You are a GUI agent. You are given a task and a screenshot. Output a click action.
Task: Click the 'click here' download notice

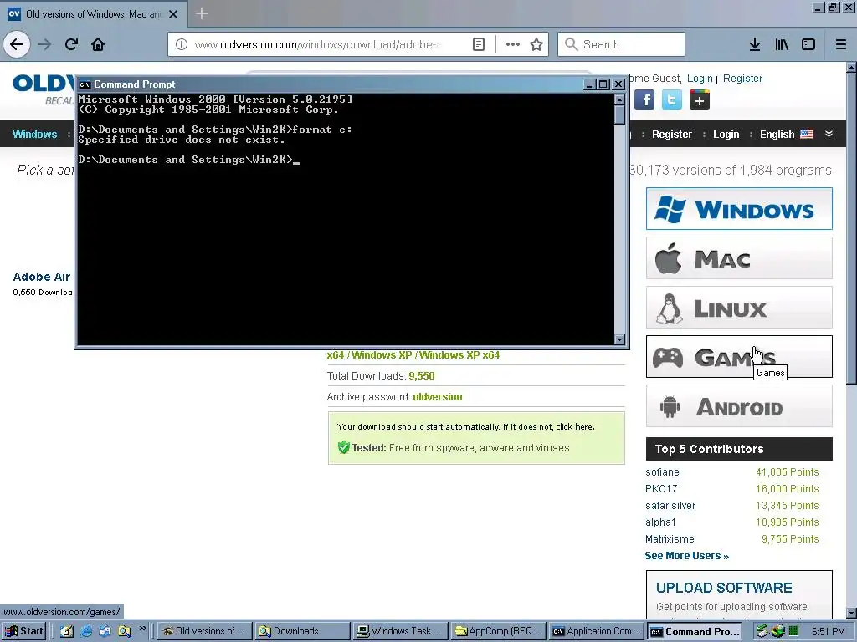pyautogui.click(x=575, y=427)
